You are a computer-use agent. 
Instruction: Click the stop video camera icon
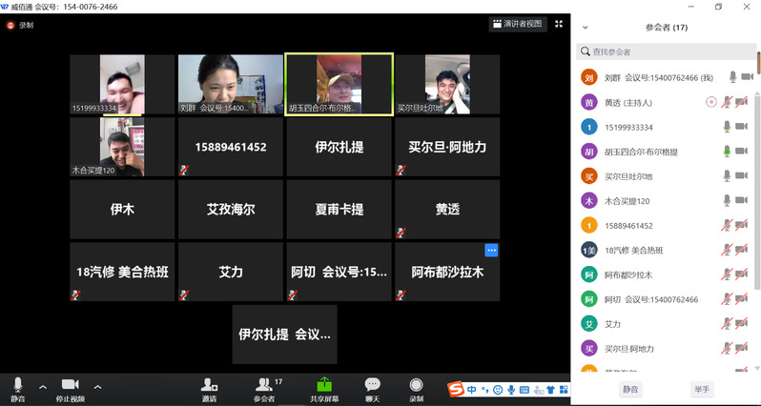[x=70, y=383]
